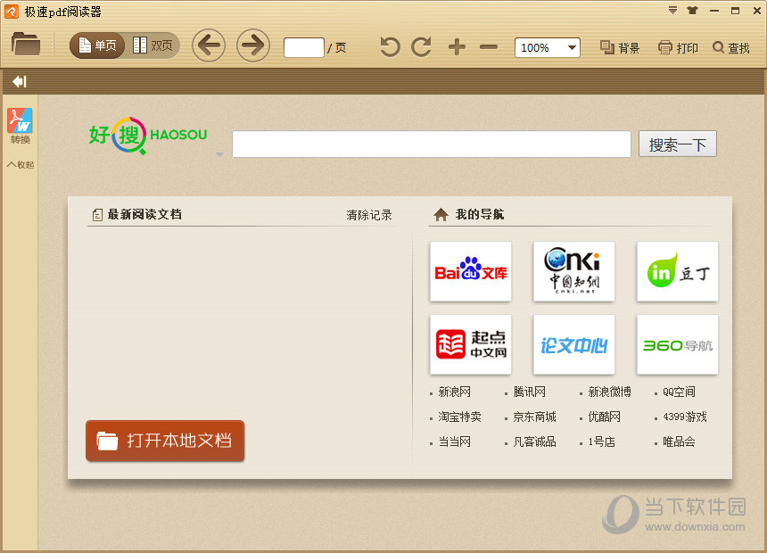Viewport: 767px width, 553px height.
Task: Click the Haosou logo
Action: (148, 136)
